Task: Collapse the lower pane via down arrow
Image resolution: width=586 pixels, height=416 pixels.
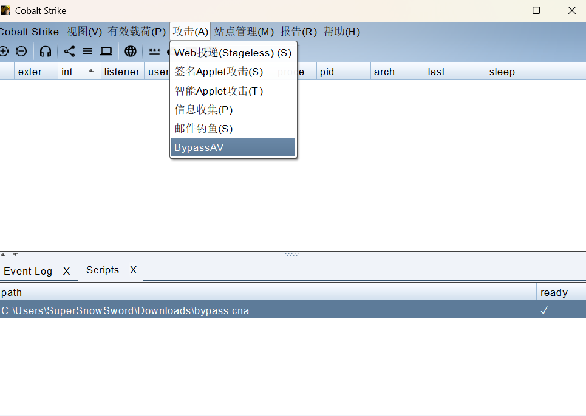Action: tap(15, 255)
